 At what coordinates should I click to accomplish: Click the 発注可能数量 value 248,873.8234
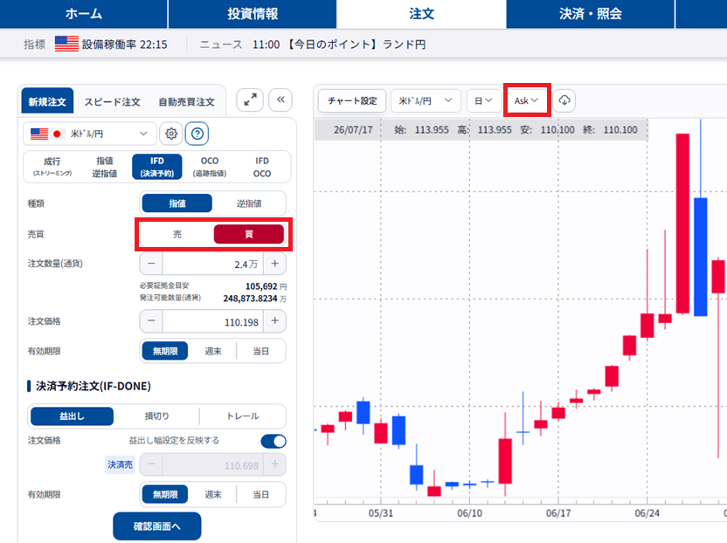(x=251, y=299)
